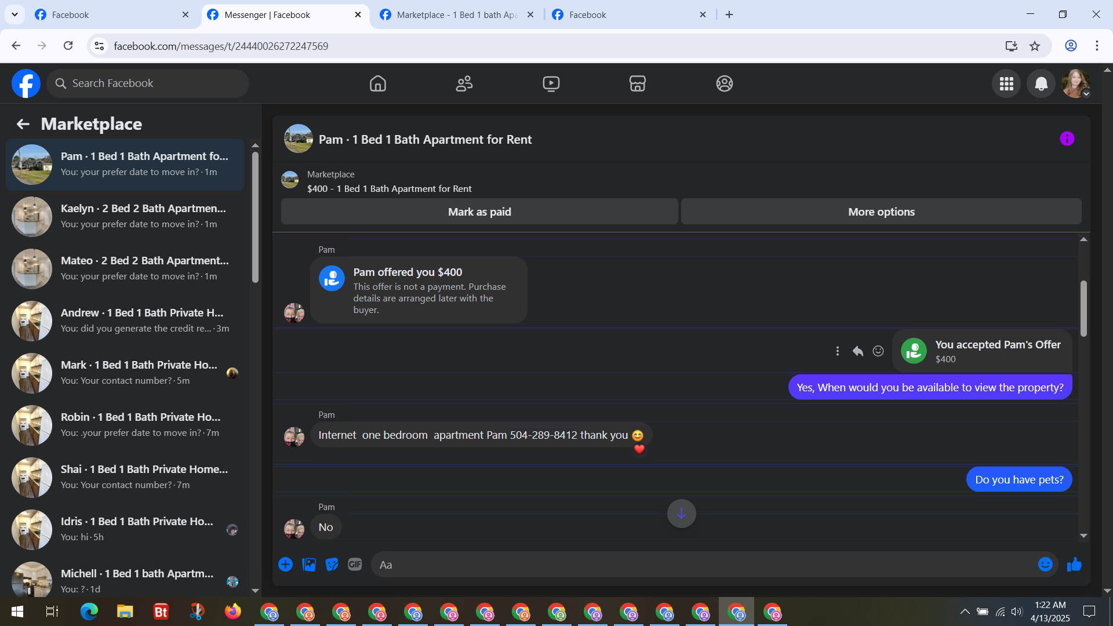Open more actions plus icon in composer

[285, 565]
